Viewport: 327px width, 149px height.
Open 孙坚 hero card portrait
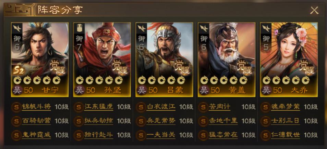click(x=102, y=60)
